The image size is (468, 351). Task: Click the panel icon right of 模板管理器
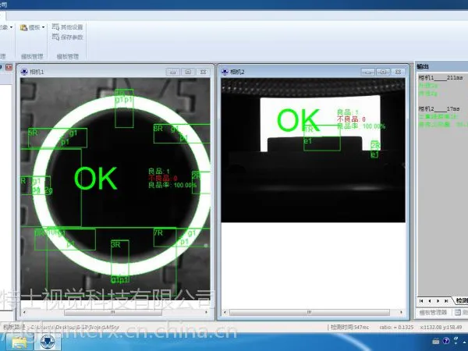tap(458, 313)
